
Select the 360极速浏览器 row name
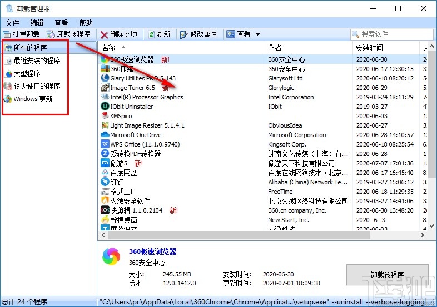click(132, 59)
